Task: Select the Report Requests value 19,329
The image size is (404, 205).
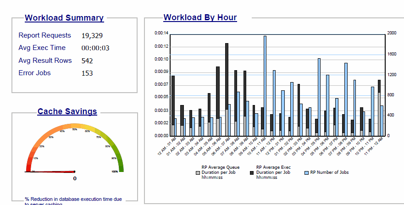Action: pos(92,36)
